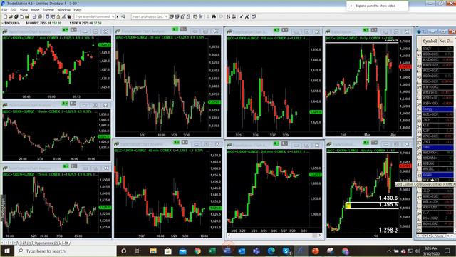This screenshot has height=257, width=456.
Task: Click chart icon in Daily window title
Action: pyautogui.click(x=328, y=31)
